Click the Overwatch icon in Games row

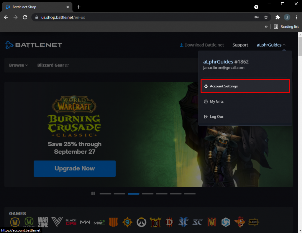point(141,222)
